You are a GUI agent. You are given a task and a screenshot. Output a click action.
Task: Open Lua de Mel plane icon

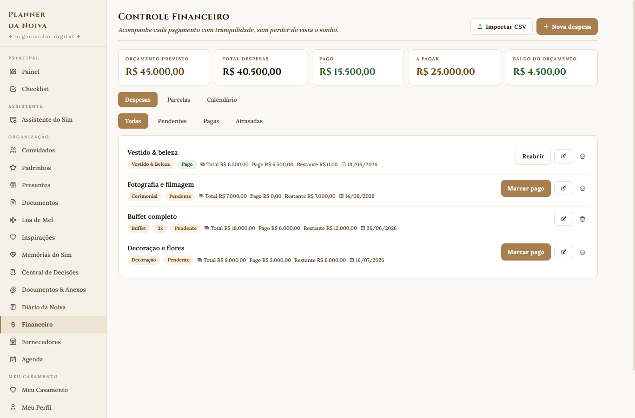(x=13, y=220)
